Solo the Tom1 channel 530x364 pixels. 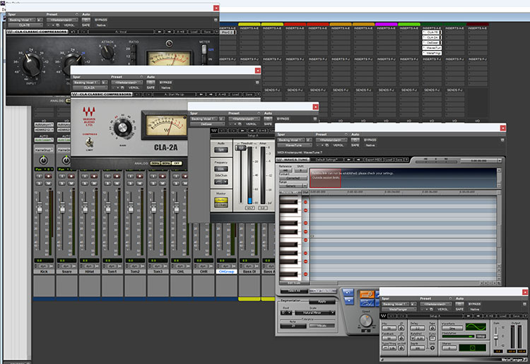[107, 183]
